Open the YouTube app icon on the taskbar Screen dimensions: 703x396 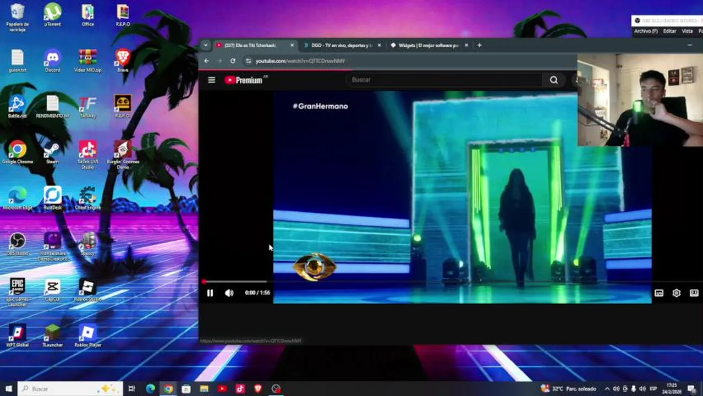(x=222, y=389)
